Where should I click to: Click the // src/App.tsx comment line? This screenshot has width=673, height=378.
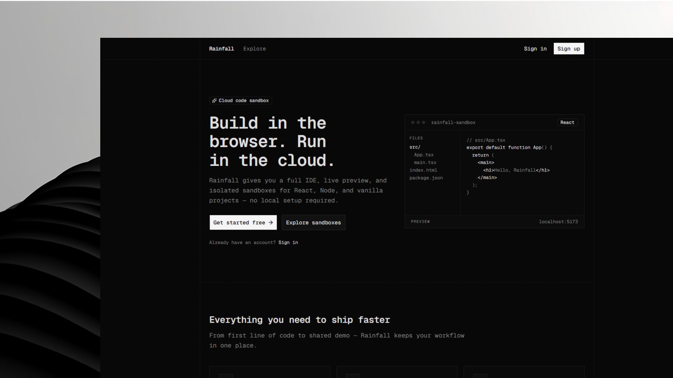coord(486,140)
